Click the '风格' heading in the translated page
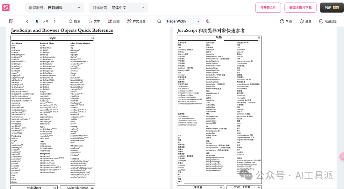 coord(219,37)
